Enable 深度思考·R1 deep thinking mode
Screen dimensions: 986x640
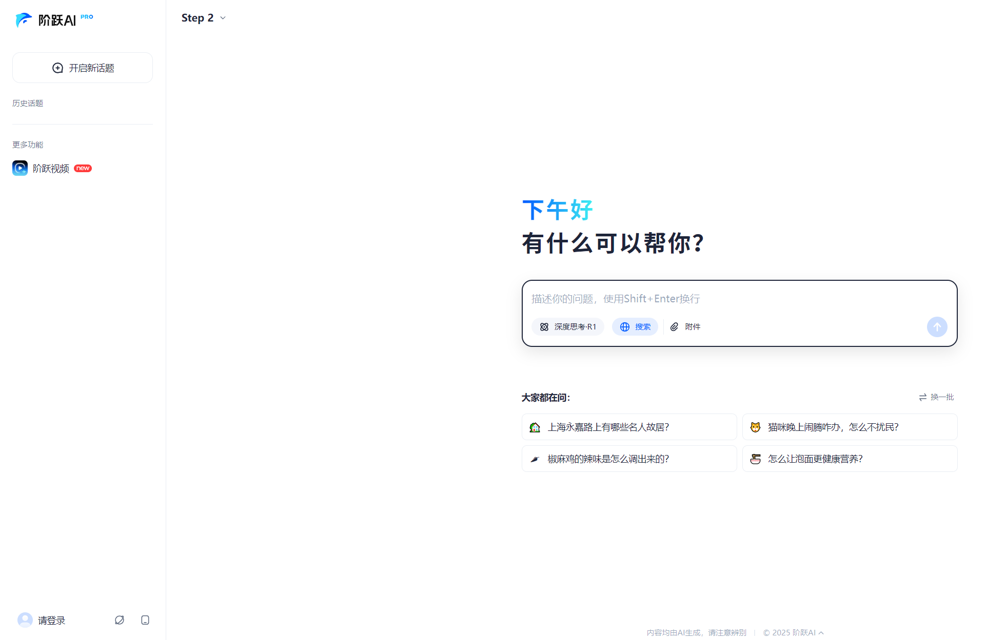pos(567,327)
